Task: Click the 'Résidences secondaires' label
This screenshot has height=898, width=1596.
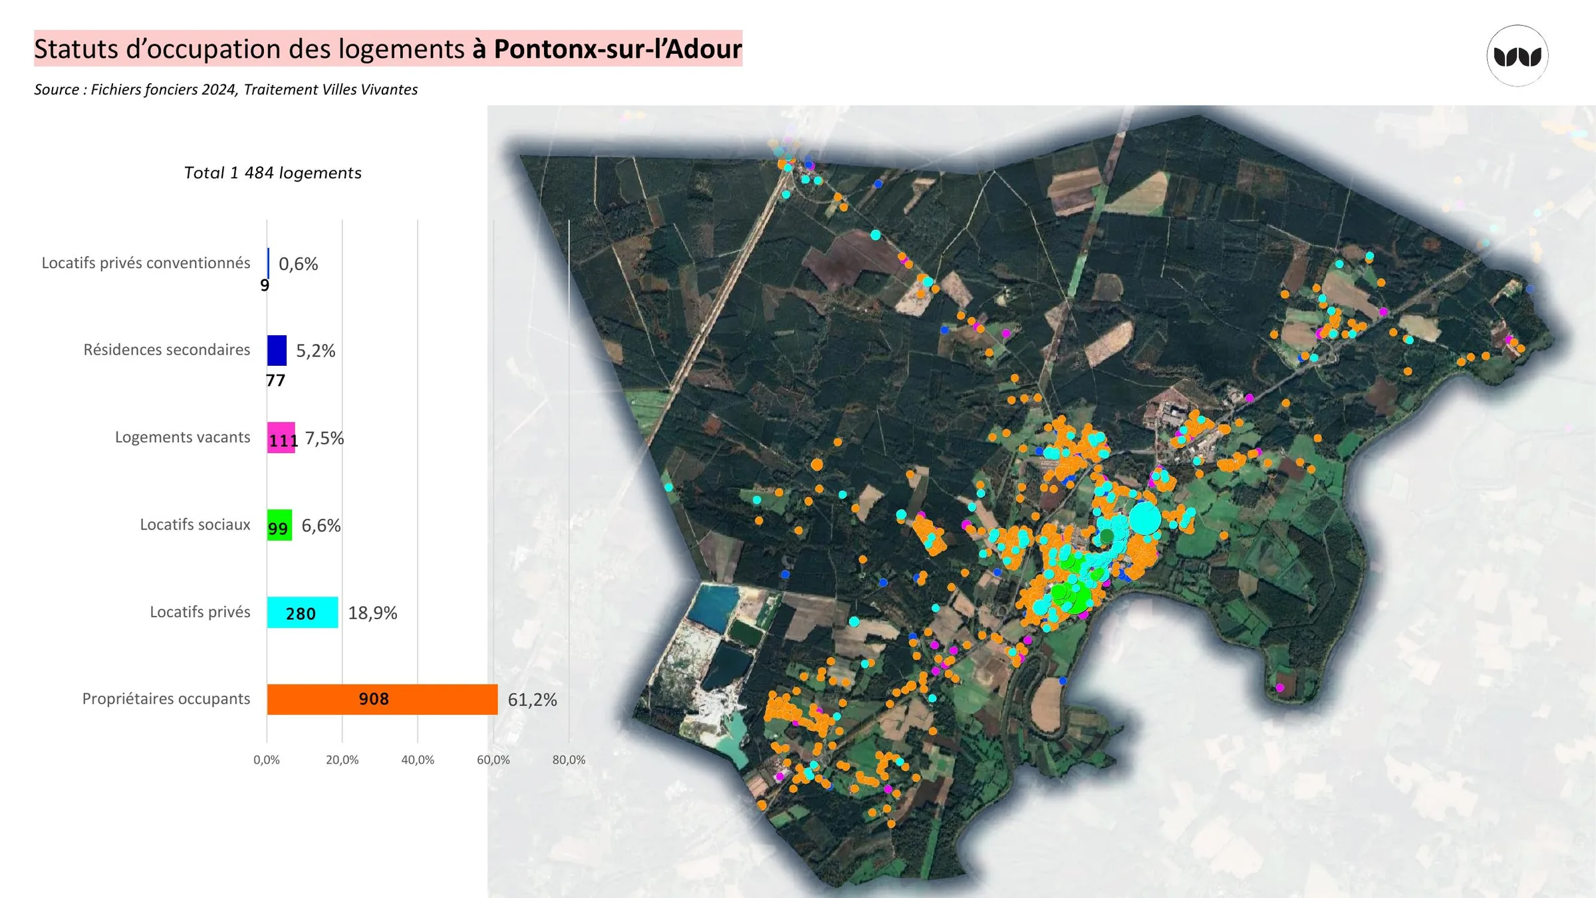Action: point(167,350)
